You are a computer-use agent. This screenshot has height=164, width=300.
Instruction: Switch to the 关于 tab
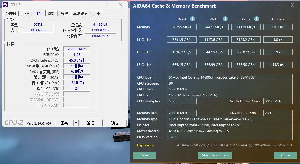96,14
